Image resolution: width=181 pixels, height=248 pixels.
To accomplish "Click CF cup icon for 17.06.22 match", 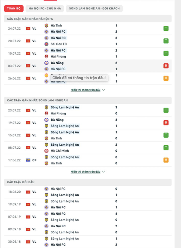I will point(28,160).
